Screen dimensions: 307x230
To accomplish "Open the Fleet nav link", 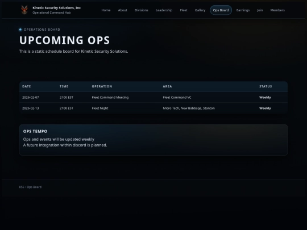I will click(184, 10).
